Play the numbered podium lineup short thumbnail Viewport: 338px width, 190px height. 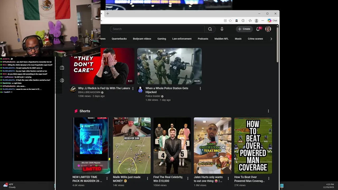click(x=172, y=146)
